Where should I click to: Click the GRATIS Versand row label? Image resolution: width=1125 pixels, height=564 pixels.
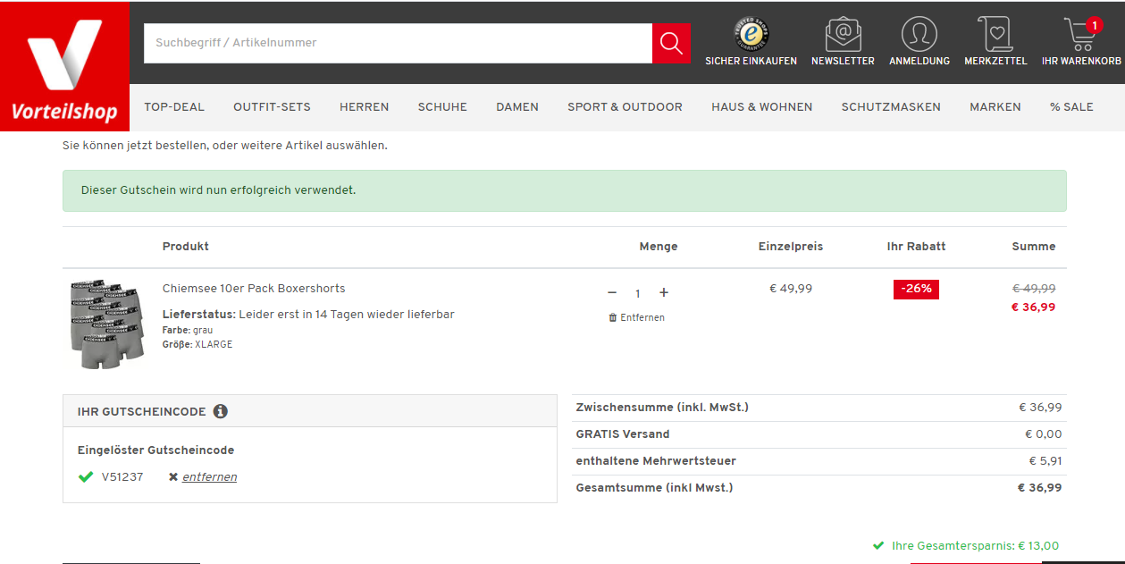[623, 434]
